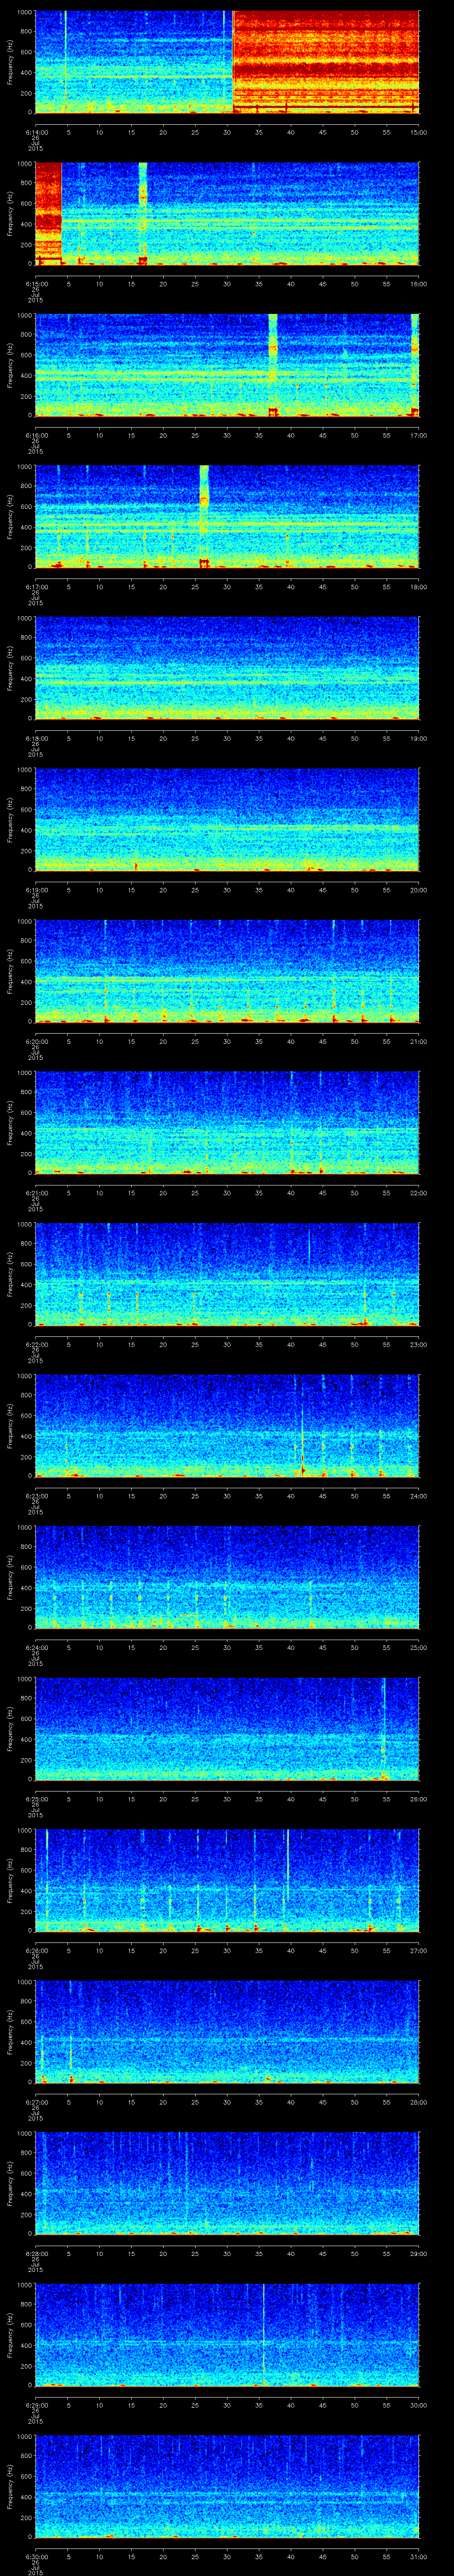Click the 19:00 end time label
Screen dimensions: 454x2576
pos(419,739)
